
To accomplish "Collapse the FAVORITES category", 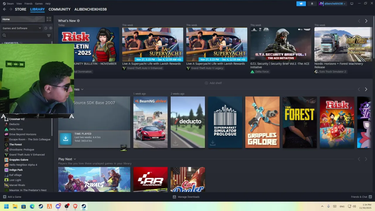I will [x=3, y=43].
